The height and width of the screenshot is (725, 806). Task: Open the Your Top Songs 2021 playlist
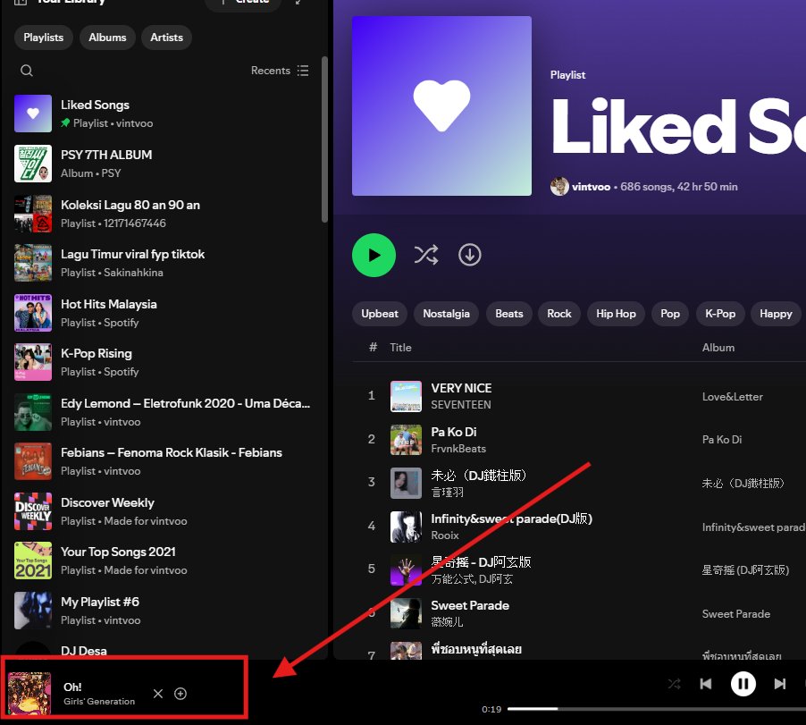tap(162, 561)
